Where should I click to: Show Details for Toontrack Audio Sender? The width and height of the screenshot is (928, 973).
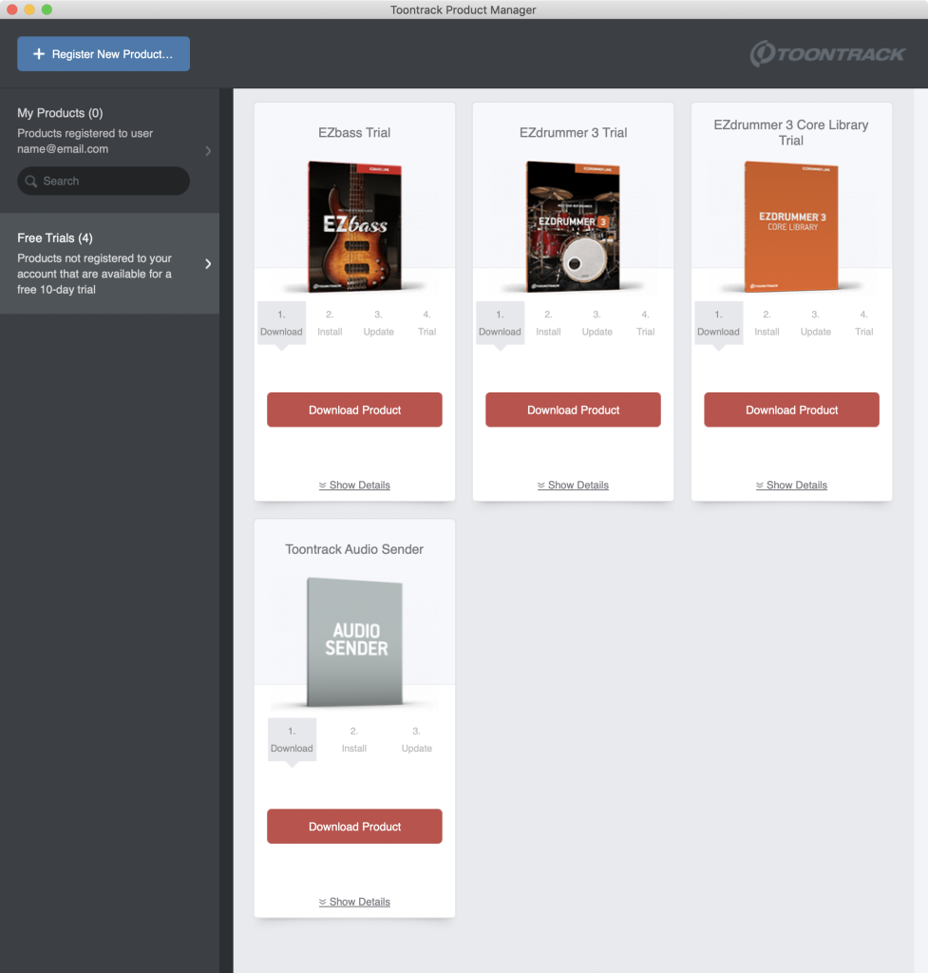click(x=354, y=902)
